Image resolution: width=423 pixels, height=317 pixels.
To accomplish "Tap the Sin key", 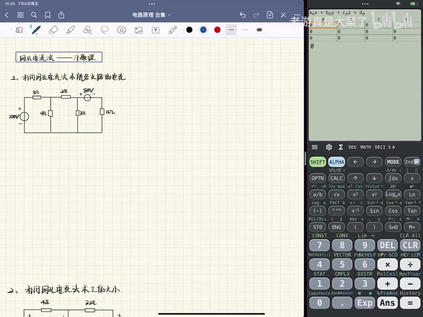I will click(374, 211).
